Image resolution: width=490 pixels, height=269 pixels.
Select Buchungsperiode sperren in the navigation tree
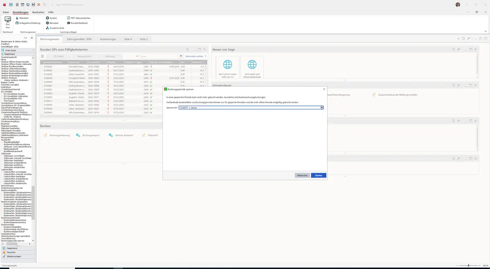12,240
